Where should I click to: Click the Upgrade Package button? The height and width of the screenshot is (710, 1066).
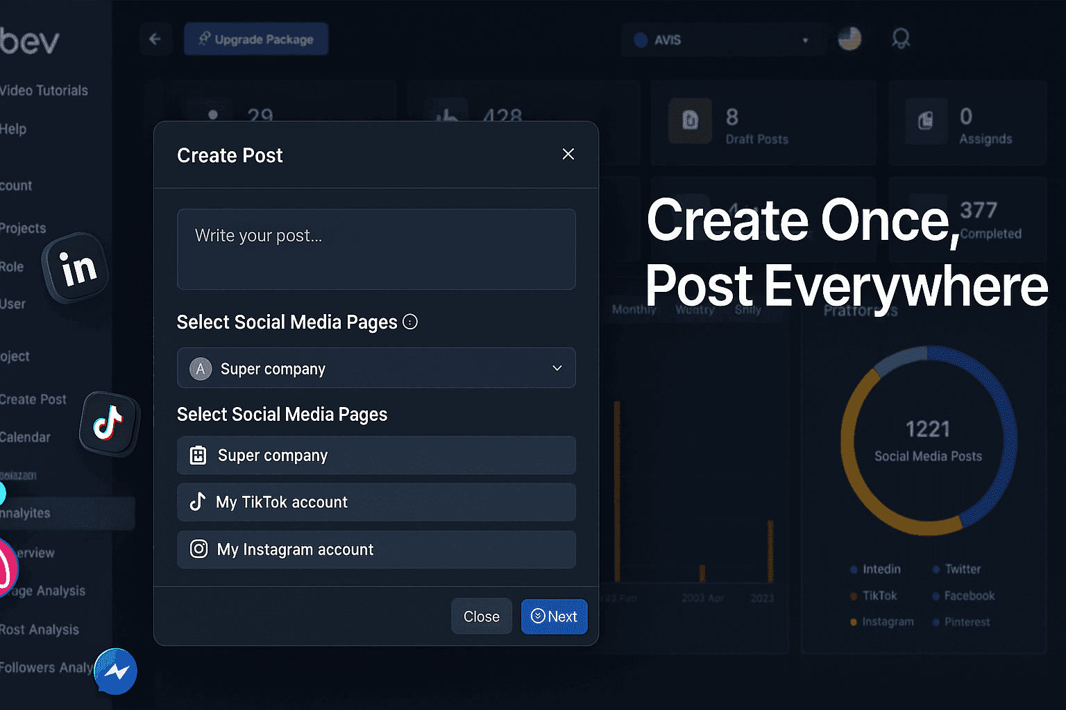pos(256,40)
